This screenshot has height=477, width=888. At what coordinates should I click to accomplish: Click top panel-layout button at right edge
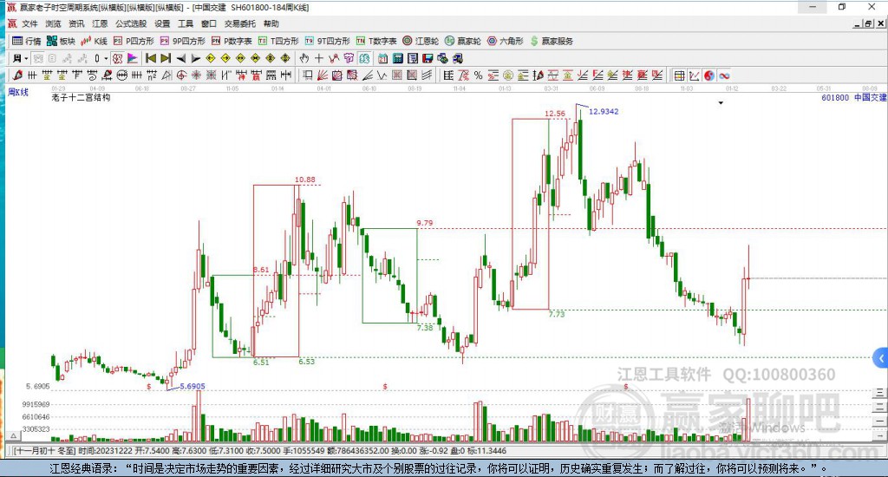[879, 392]
